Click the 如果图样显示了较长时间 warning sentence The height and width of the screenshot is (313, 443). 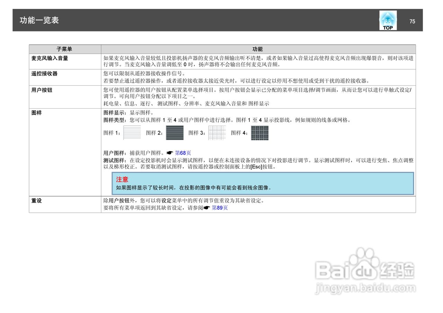click(194, 188)
